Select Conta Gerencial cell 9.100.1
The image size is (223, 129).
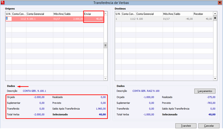tap(40, 19)
